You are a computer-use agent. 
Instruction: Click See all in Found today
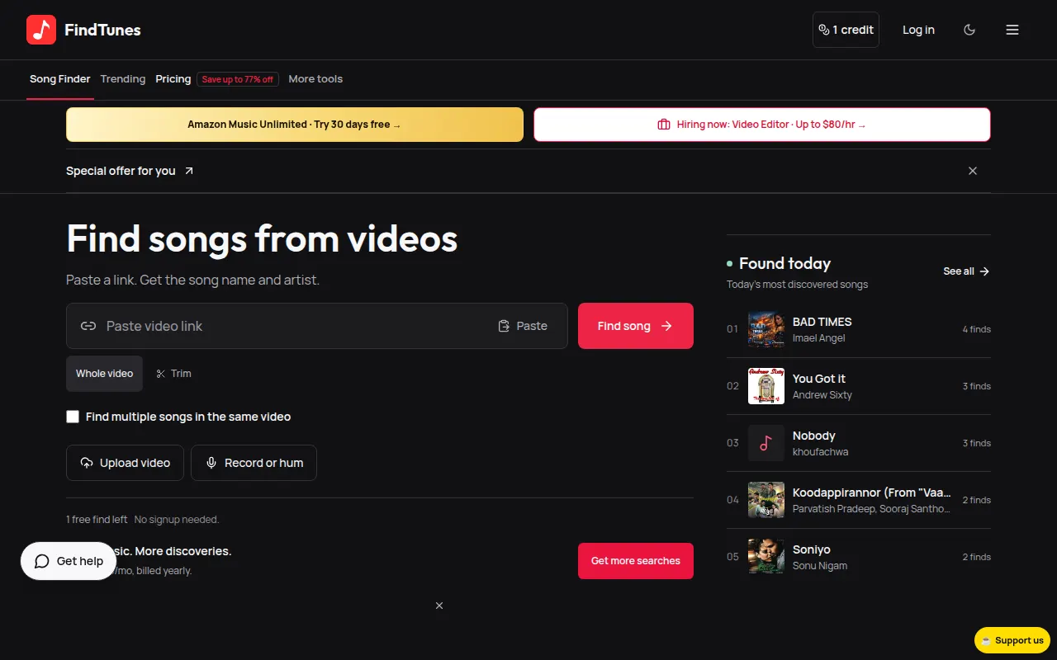(x=966, y=271)
